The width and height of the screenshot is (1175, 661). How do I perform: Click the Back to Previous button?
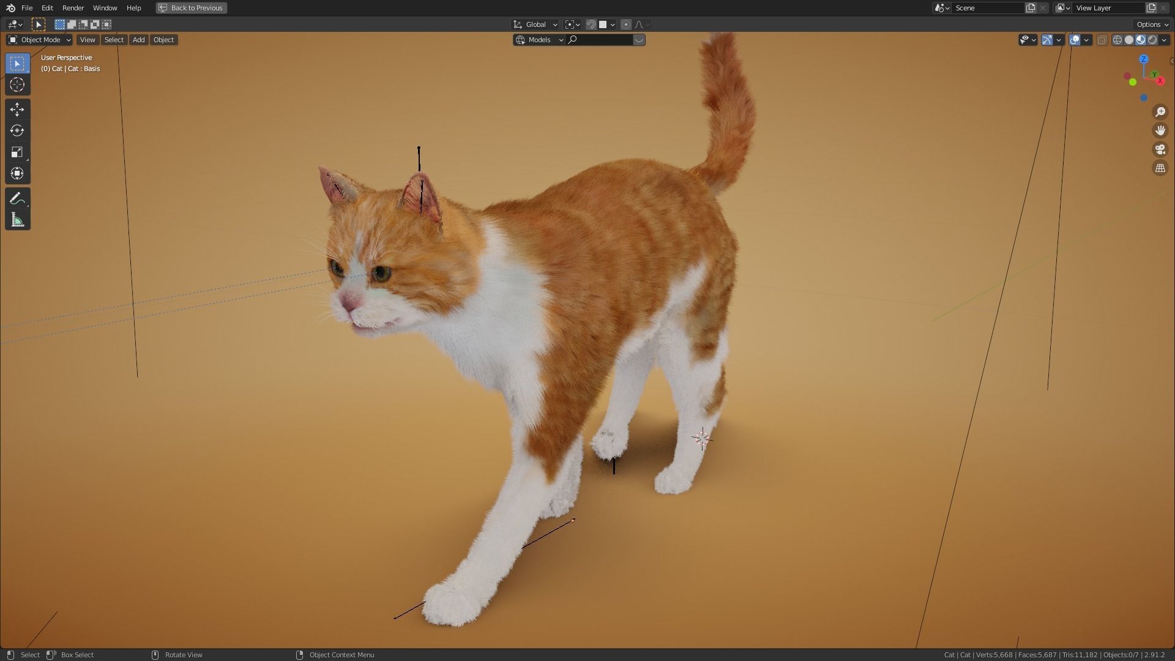pos(191,8)
